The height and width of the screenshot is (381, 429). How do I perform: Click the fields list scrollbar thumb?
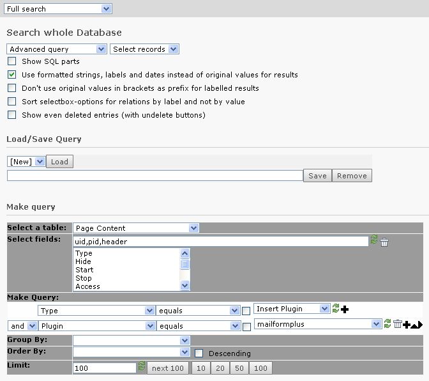pyautogui.click(x=185, y=264)
